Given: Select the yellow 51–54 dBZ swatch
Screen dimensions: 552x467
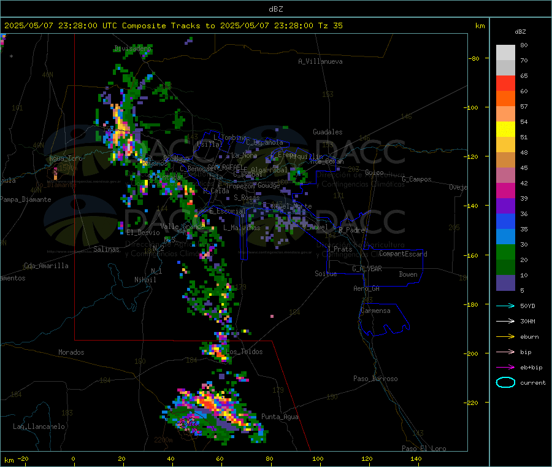Looking at the screenshot, I should (x=505, y=129).
